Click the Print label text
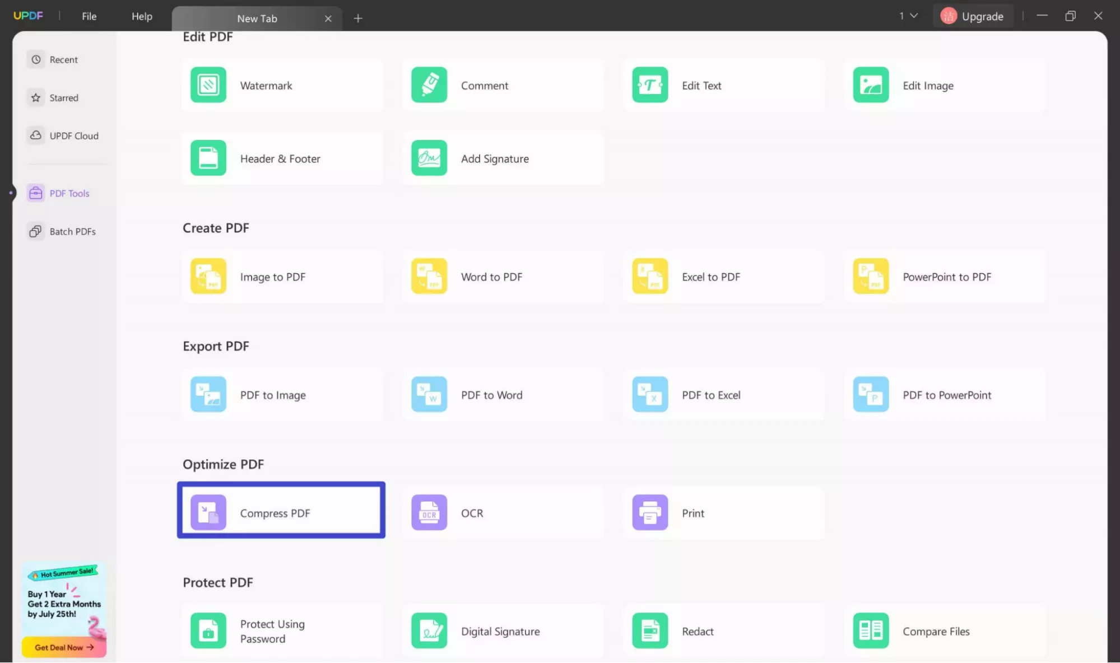 (693, 513)
